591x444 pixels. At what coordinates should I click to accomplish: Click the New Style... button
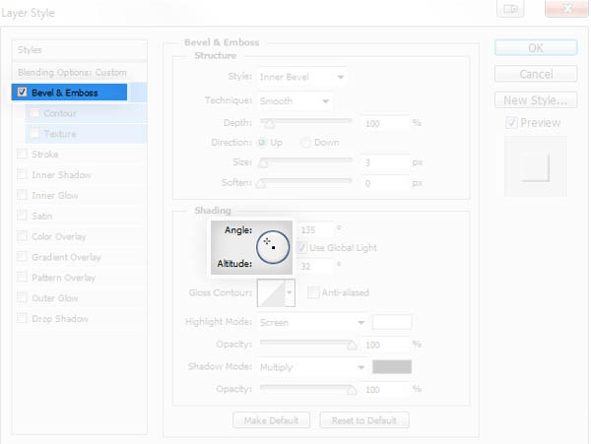535,99
